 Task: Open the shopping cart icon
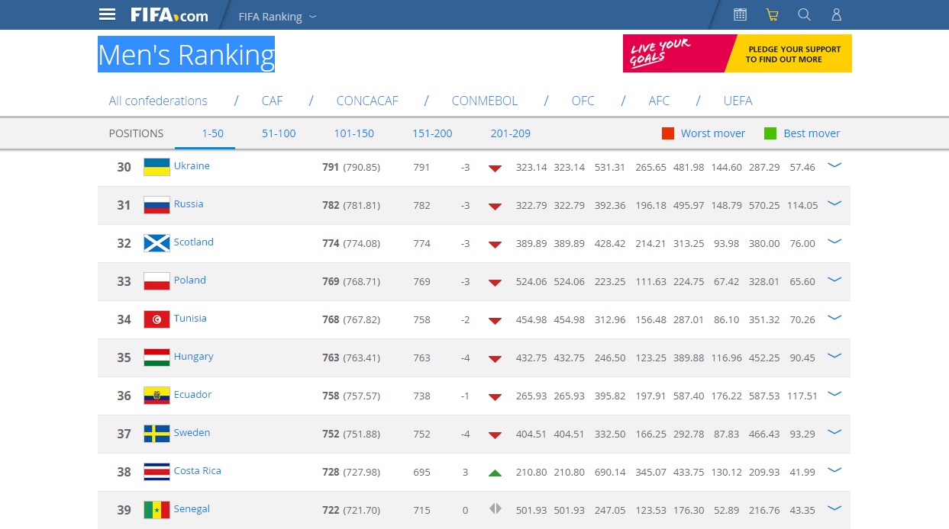tap(772, 14)
